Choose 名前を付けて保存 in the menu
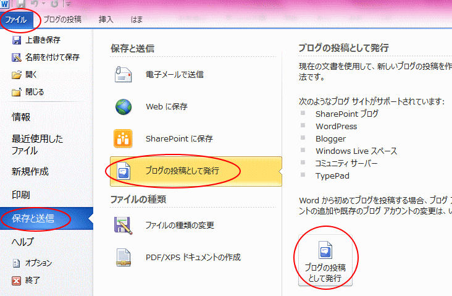 (52, 57)
